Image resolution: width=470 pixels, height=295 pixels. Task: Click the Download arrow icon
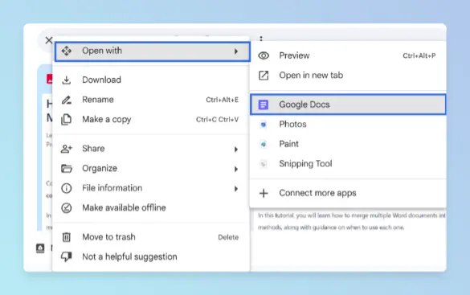[x=66, y=80]
